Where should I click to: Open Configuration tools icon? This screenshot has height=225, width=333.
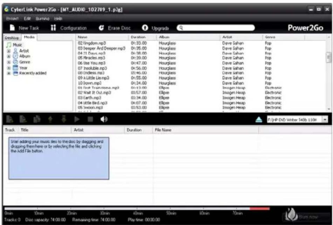(x=53, y=28)
